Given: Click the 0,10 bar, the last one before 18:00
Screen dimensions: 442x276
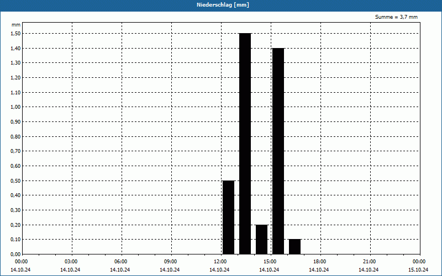Looking at the screenshot, I should pos(294,247).
